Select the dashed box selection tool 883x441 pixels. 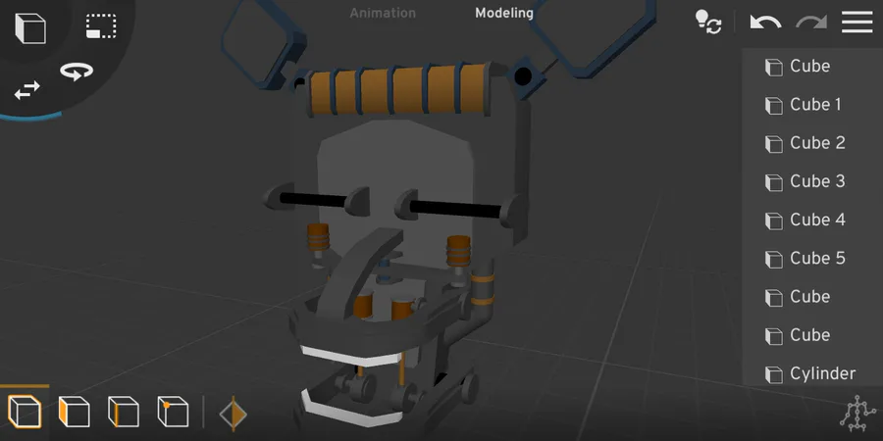(101, 26)
